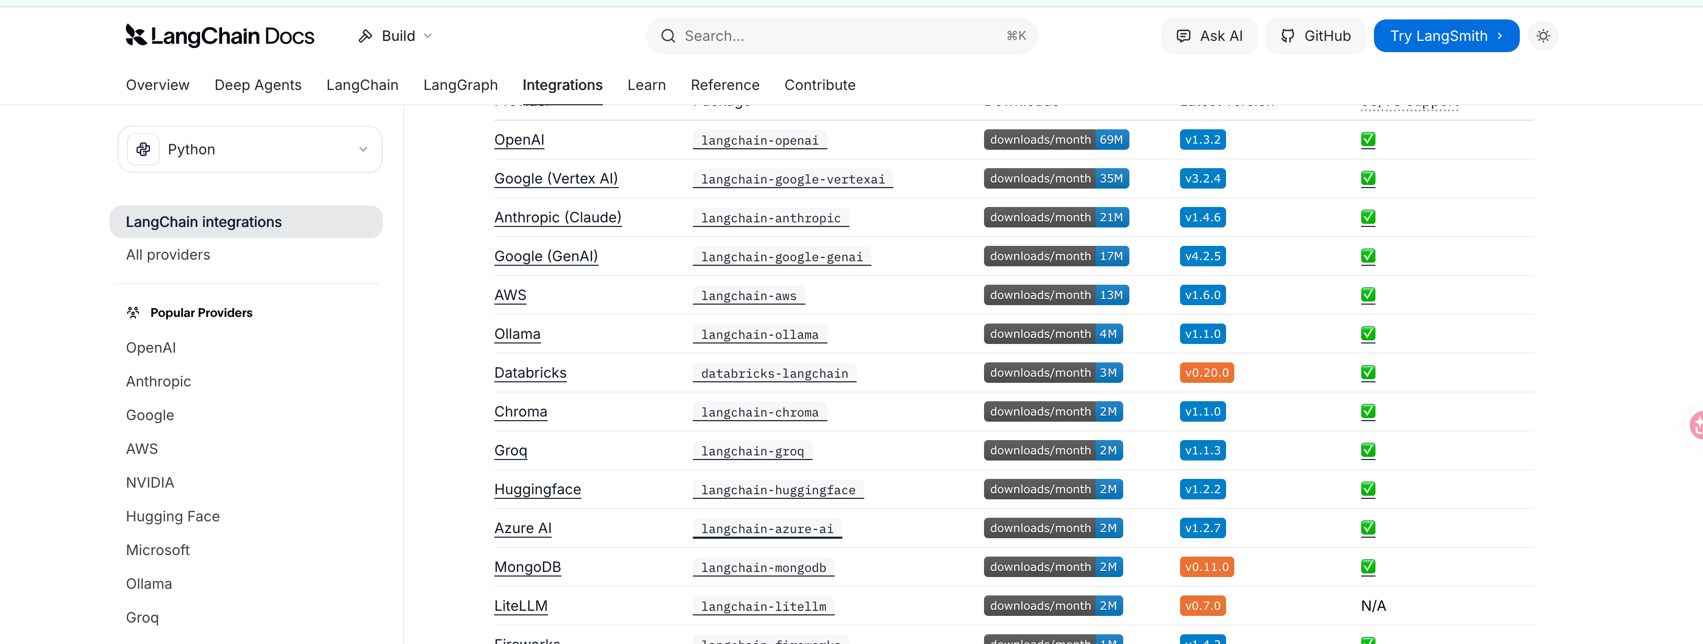
Task: Open OpenAI in the sidebar list
Action: pyautogui.click(x=151, y=348)
